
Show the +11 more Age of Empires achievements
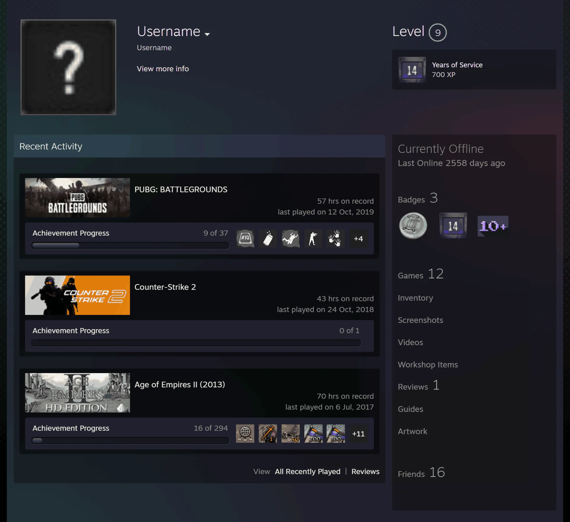click(358, 433)
